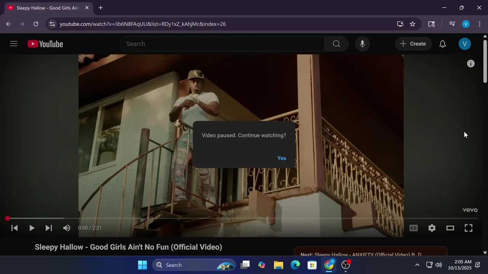Image resolution: width=488 pixels, height=274 pixels.
Task: Open the YouTube account avatar menu
Action: pos(464,44)
